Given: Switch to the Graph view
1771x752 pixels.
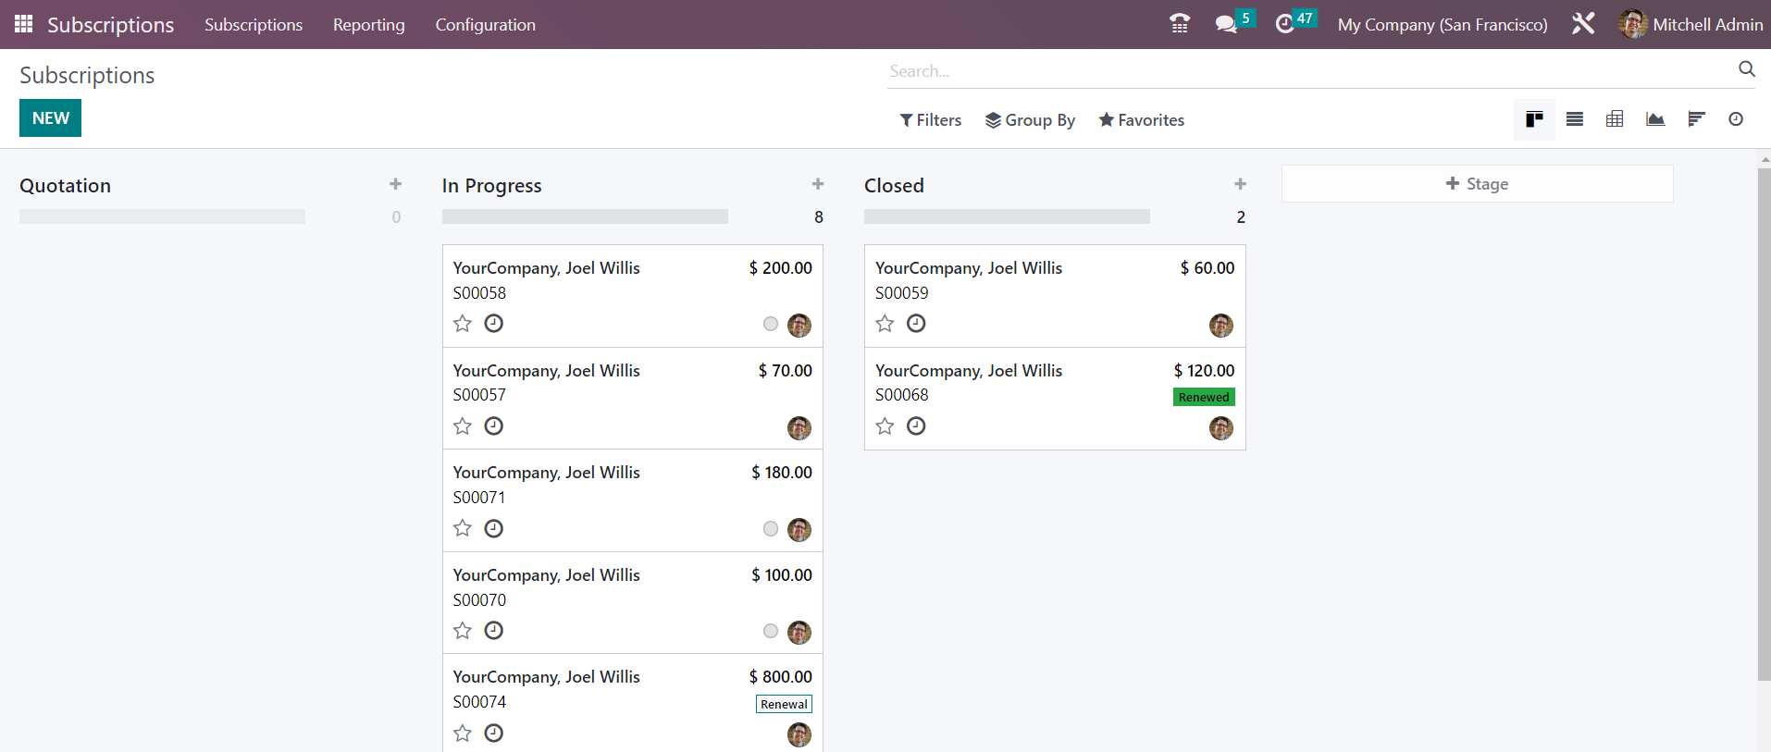Looking at the screenshot, I should [x=1655, y=119].
